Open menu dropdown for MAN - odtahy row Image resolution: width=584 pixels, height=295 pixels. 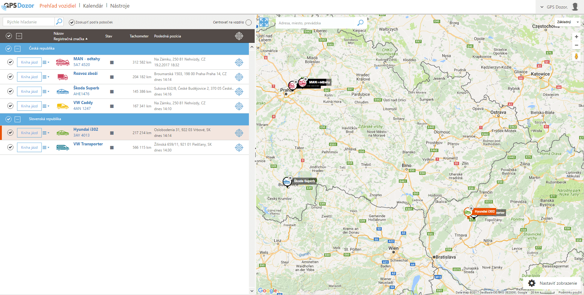pyautogui.click(x=46, y=62)
